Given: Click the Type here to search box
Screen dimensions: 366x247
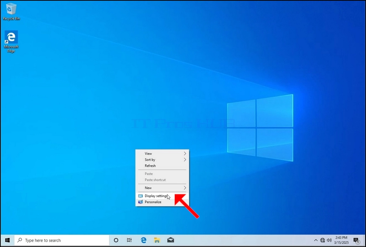Looking at the screenshot, I should [x=62, y=240].
